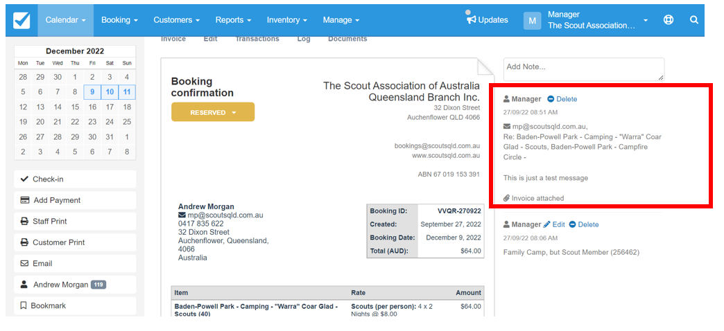724x331 pixels.
Task: Open the Booking dropdown menu
Action: click(x=119, y=20)
